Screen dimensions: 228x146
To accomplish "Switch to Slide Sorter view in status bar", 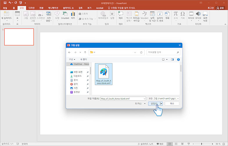I will [176, 144].
